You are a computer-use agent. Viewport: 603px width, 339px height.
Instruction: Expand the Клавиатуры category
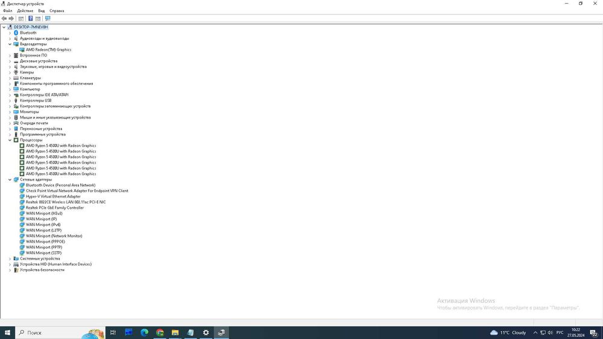click(x=10, y=78)
